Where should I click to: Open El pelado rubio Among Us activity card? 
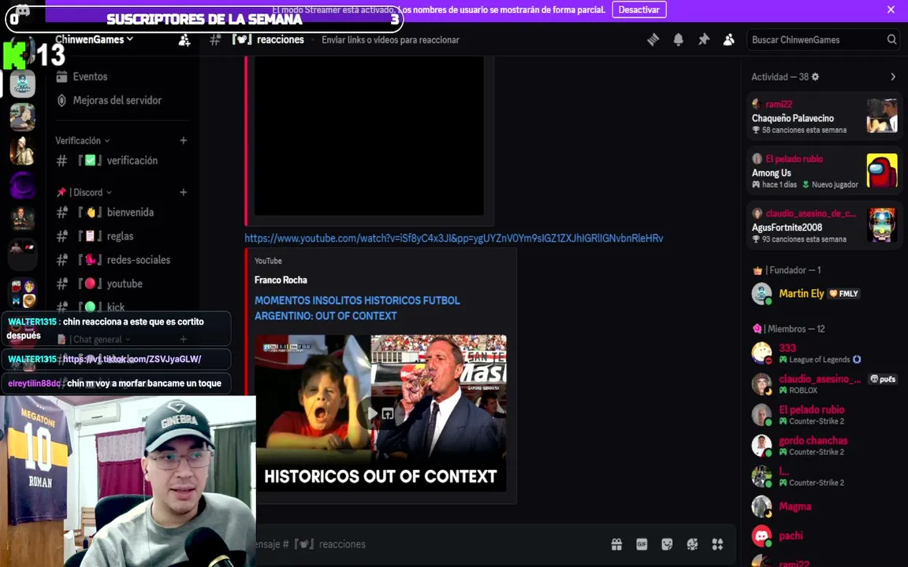[x=824, y=171]
